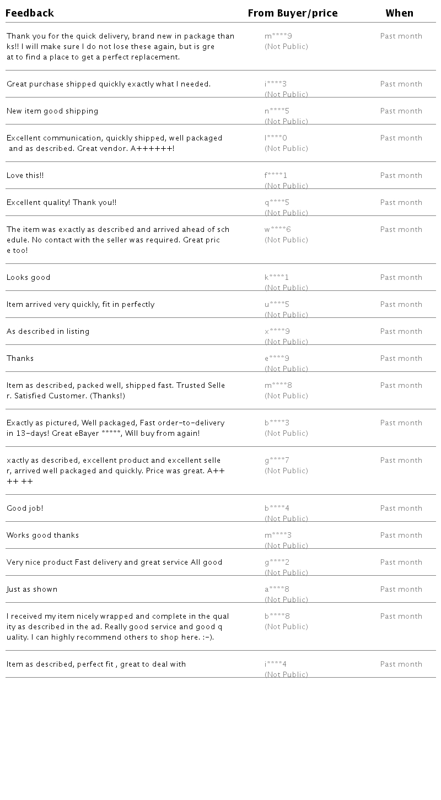The width and height of the screenshot is (441, 800).
Task: Click the "Love this!!" feedback comment
Action: click(25, 176)
